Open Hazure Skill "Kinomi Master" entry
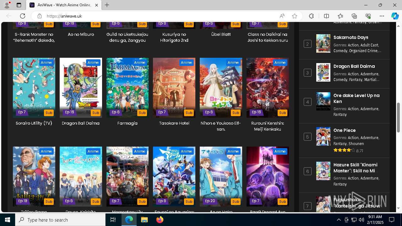Image resolution: width=402 pixels, height=226 pixels. coord(355,168)
